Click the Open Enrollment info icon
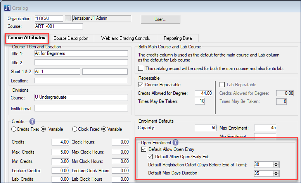Screen dimensions: 301x183 (x=175, y=142)
